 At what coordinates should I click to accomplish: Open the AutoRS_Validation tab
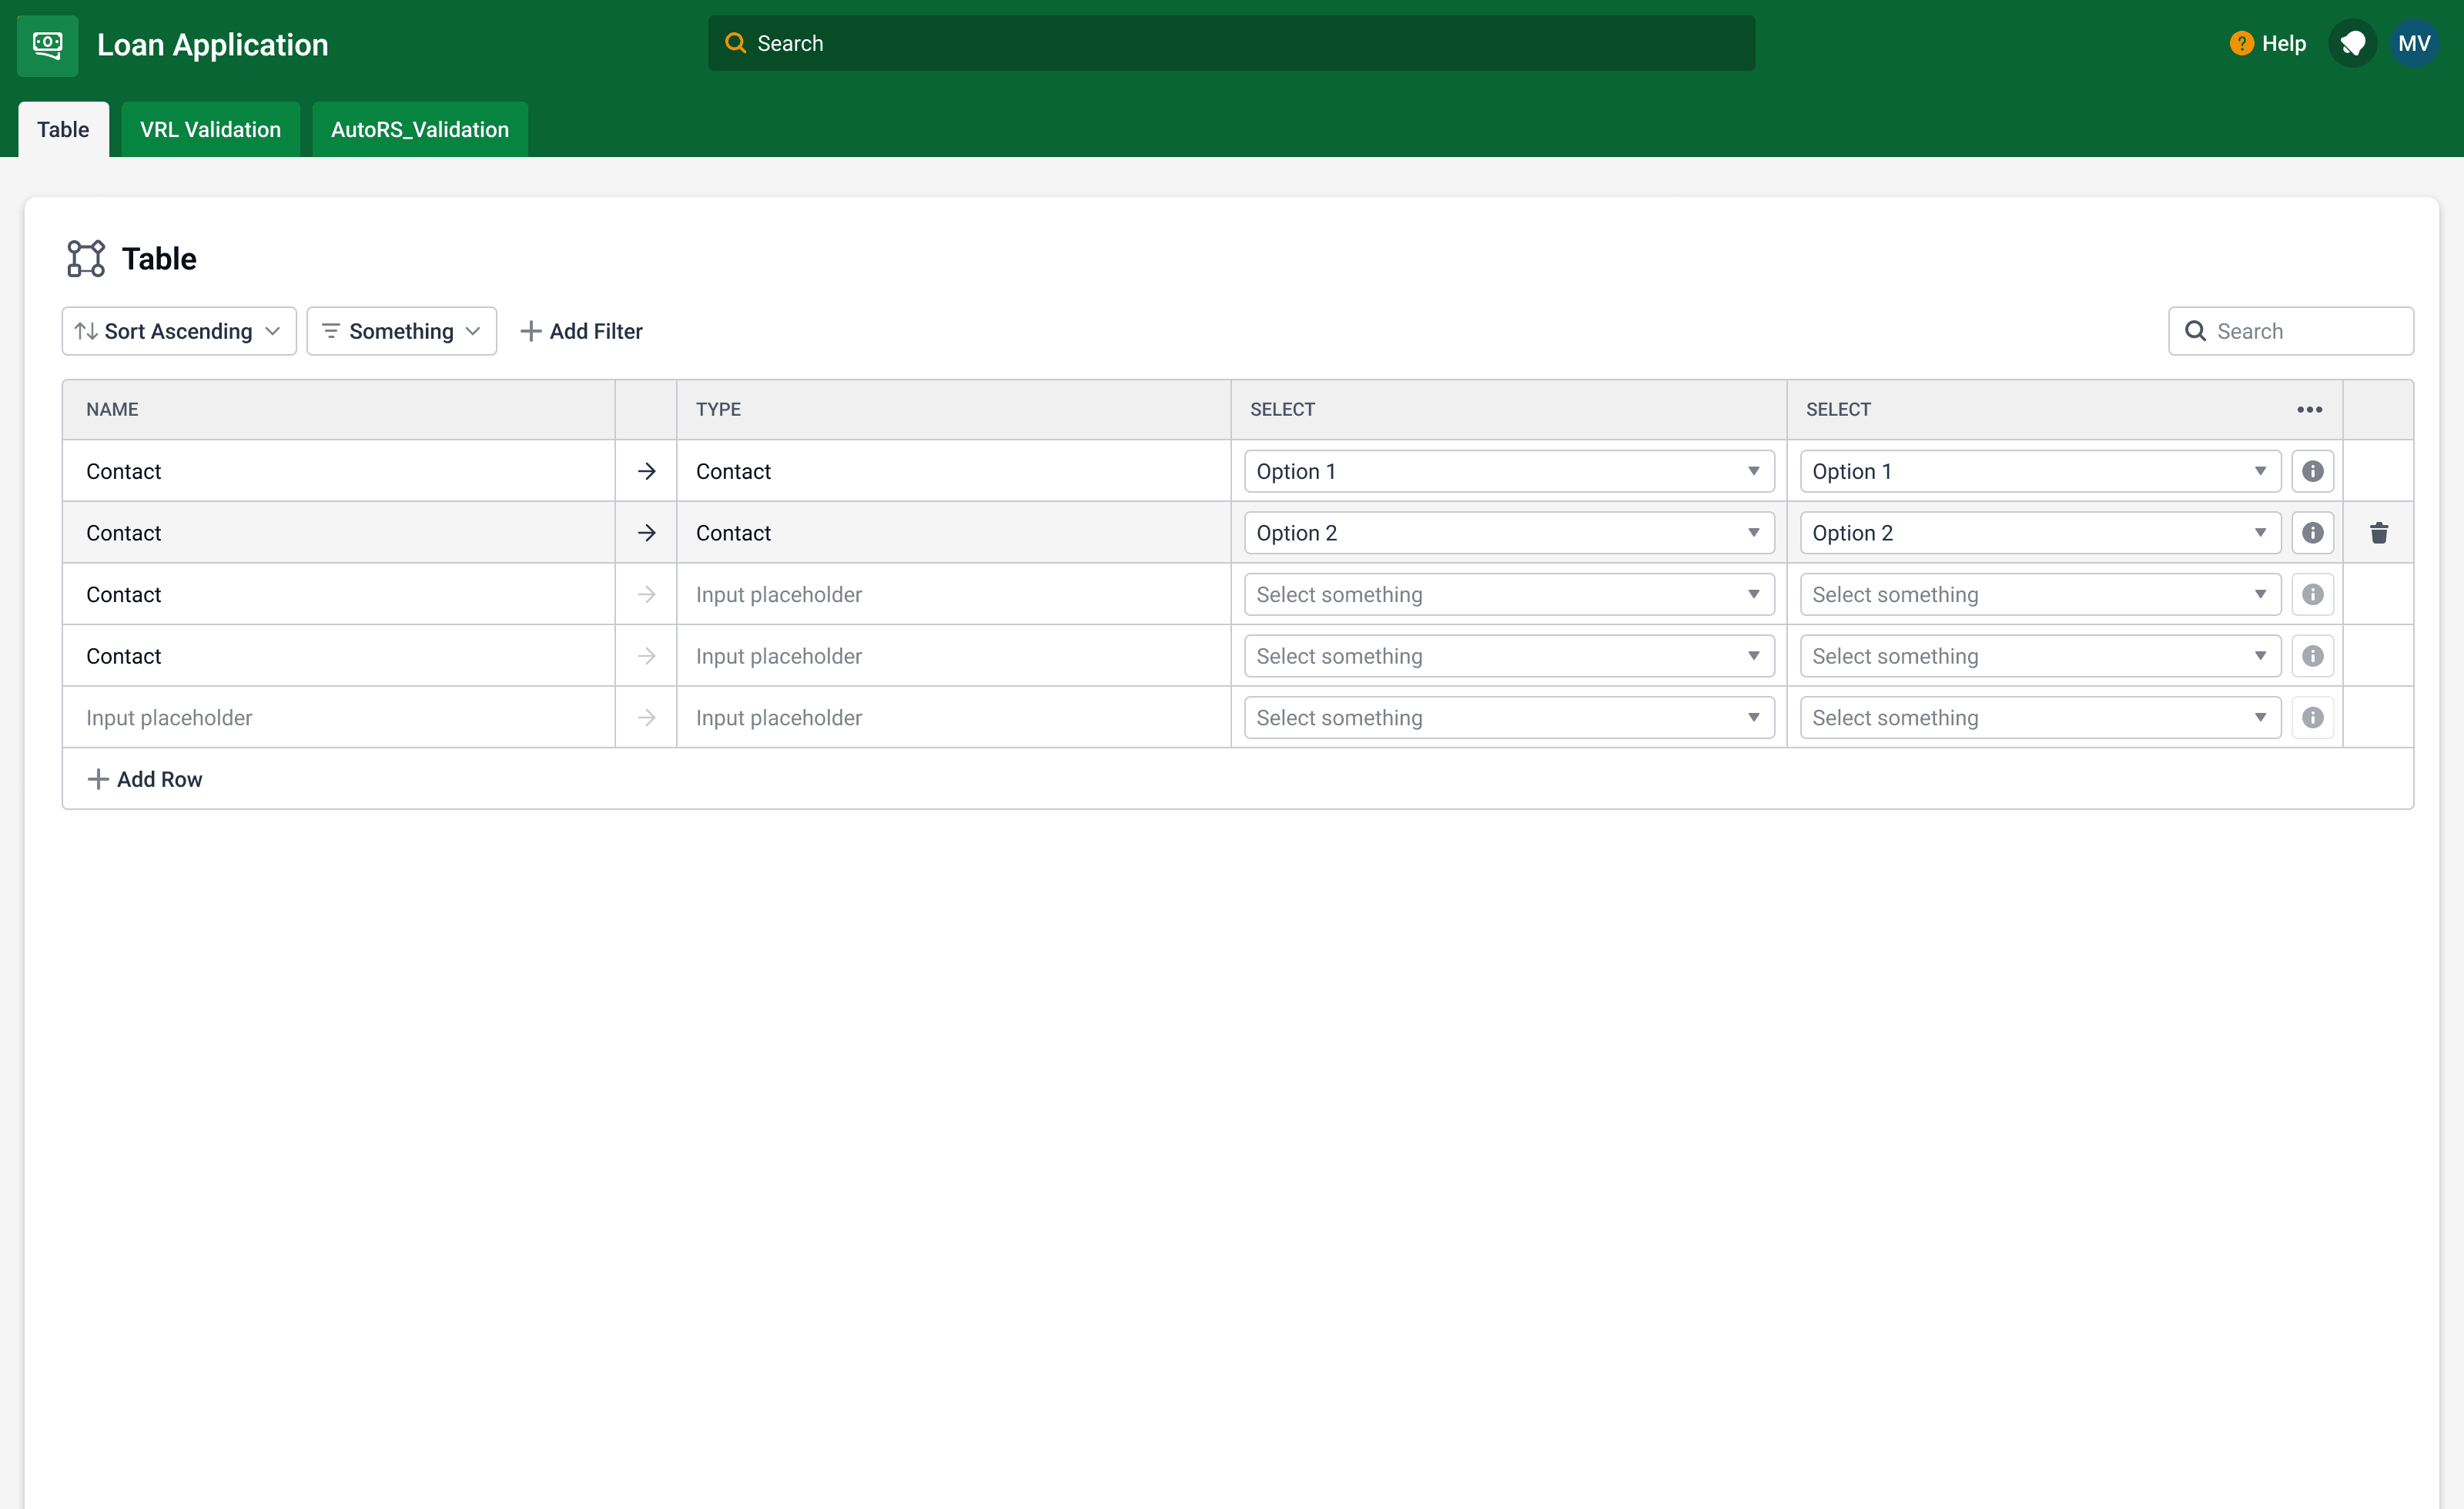420,129
